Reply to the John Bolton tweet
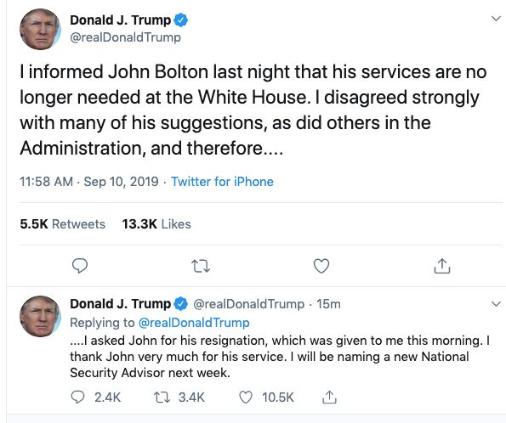 tap(79, 266)
